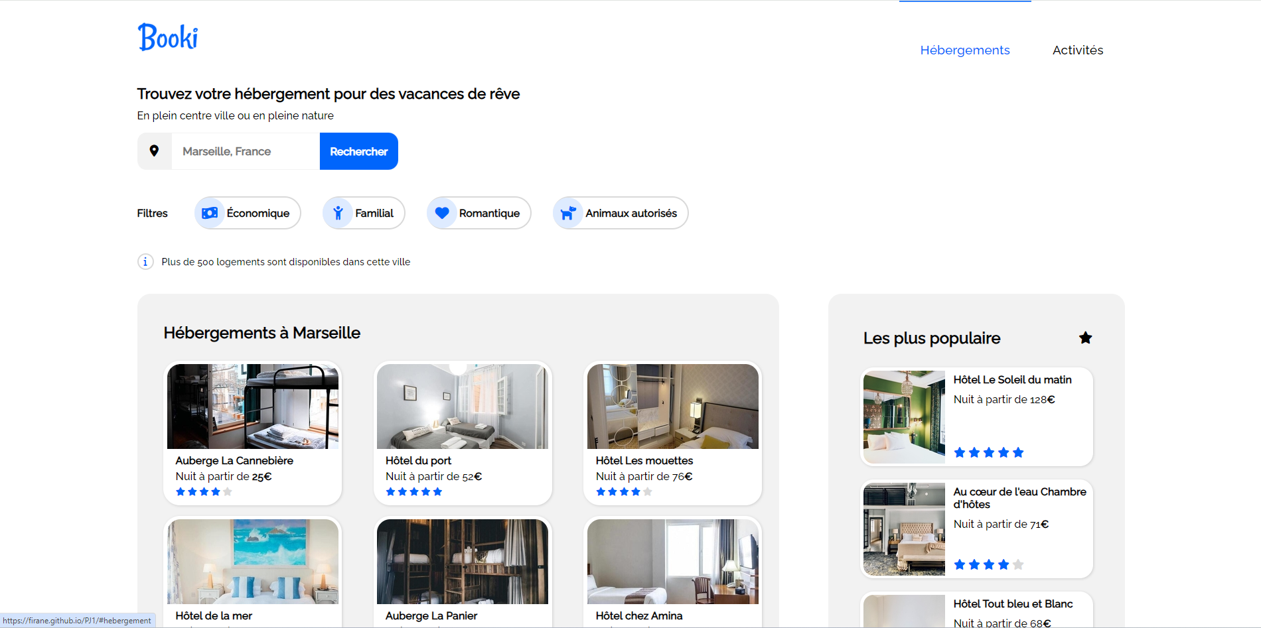Click the Hôtel Les mouettes title
This screenshot has height=628, width=1261.
point(644,460)
